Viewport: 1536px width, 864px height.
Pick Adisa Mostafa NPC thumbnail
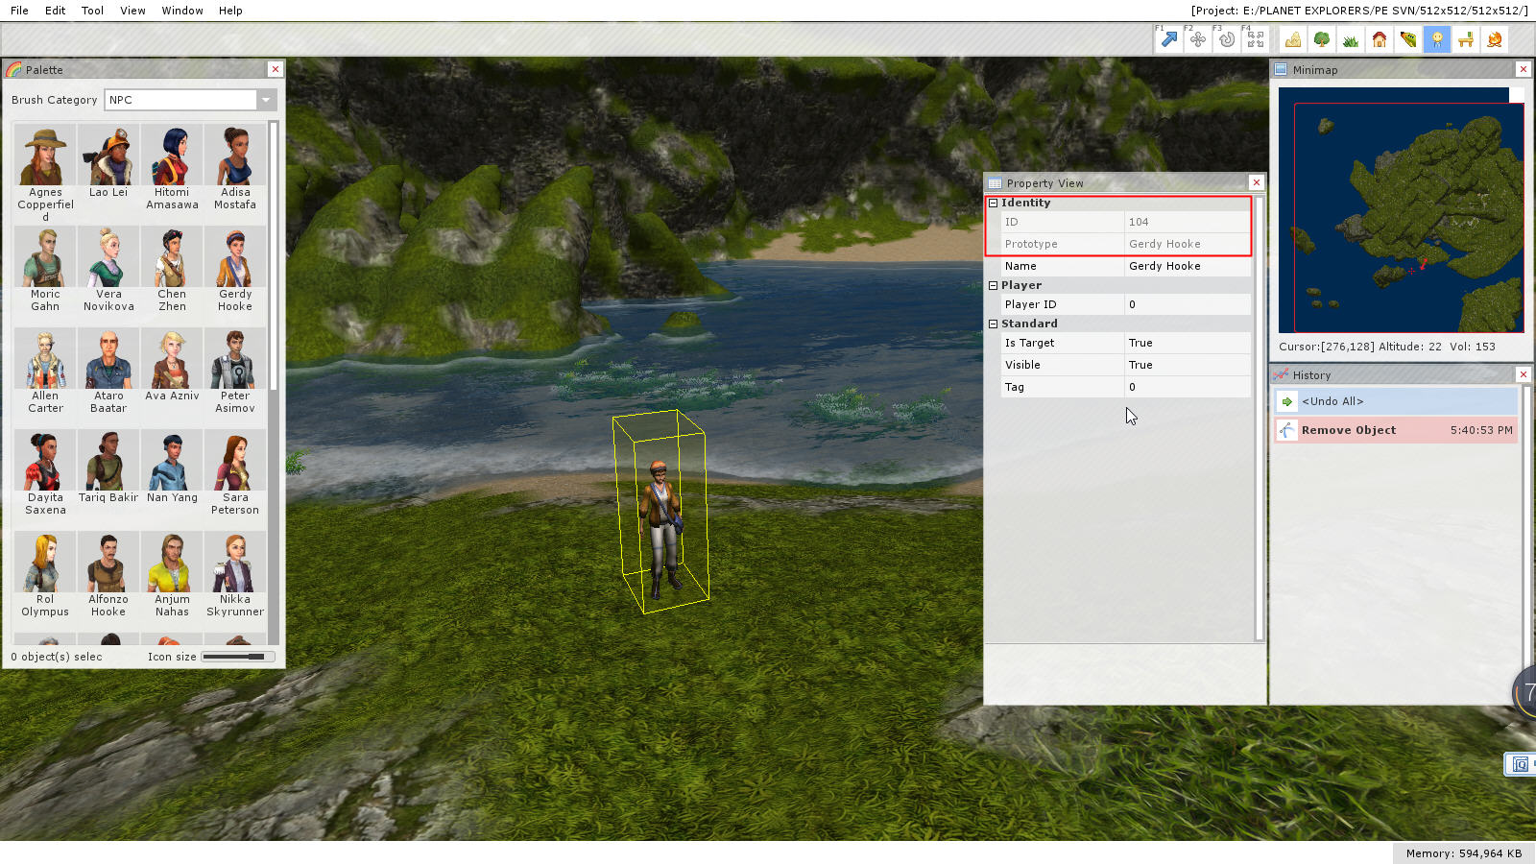(x=235, y=156)
